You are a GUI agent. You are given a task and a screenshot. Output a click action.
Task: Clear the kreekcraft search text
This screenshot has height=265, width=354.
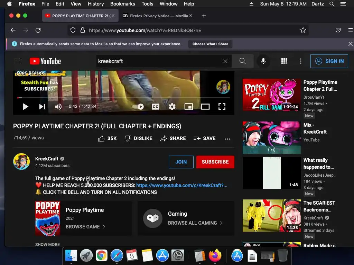225,61
